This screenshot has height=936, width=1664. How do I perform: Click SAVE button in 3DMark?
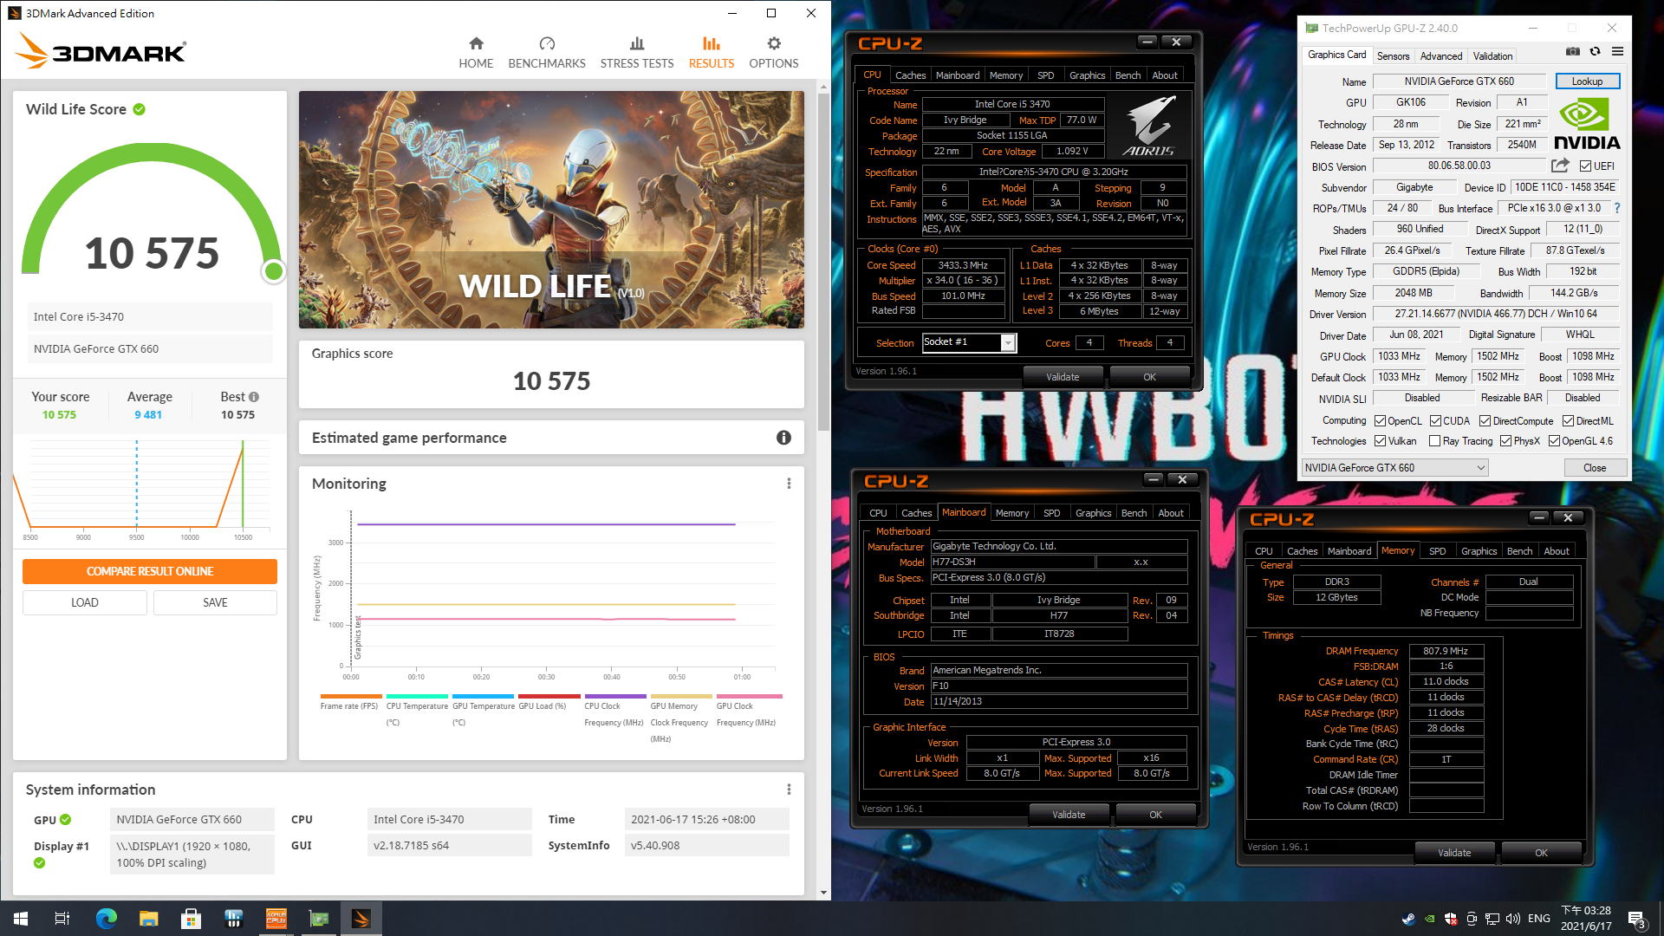(x=215, y=602)
